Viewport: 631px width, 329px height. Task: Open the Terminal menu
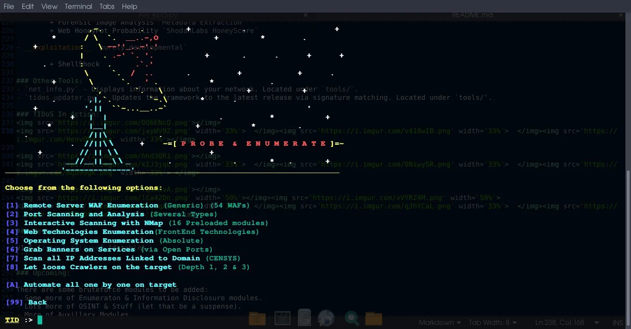pyautogui.click(x=78, y=6)
